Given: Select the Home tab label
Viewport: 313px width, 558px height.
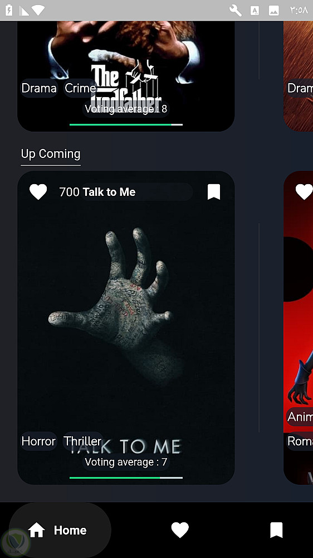Looking at the screenshot, I should (70, 530).
